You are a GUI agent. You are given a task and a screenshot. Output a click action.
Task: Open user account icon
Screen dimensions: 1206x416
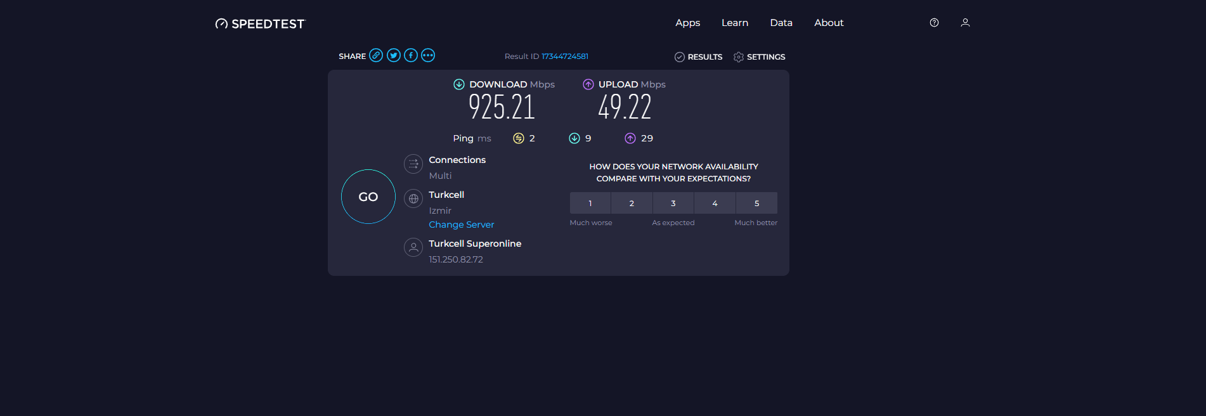965,22
